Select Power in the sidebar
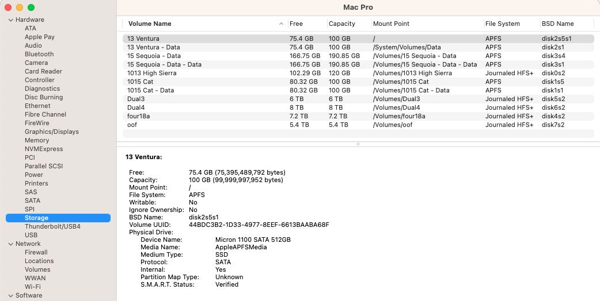600x301 pixels. click(x=34, y=175)
